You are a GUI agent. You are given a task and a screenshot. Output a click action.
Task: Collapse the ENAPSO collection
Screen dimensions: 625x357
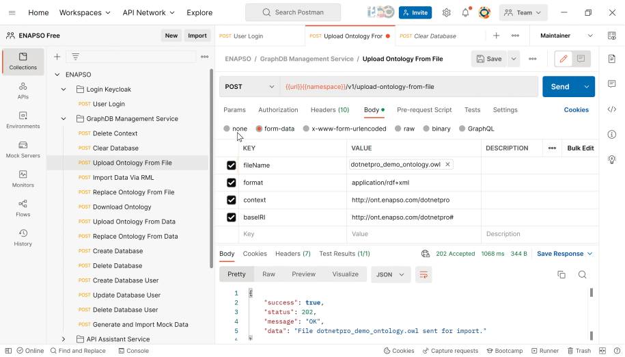click(57, 75)
